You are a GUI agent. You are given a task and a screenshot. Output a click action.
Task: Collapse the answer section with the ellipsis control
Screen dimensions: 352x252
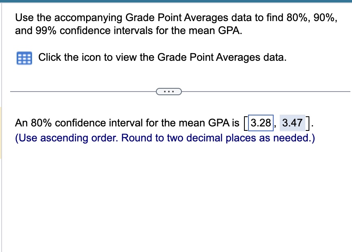click(169, 92)
